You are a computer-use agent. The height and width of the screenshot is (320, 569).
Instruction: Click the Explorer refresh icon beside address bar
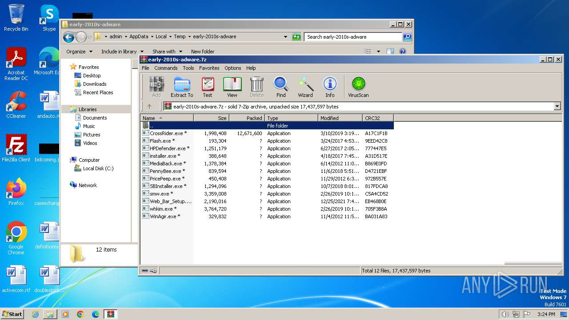(297, 37)
